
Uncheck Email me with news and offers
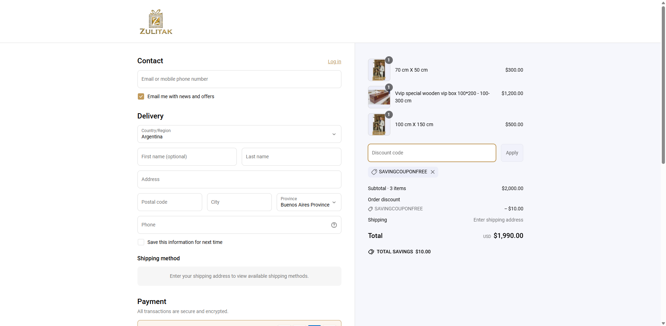[x=141, y=96]
